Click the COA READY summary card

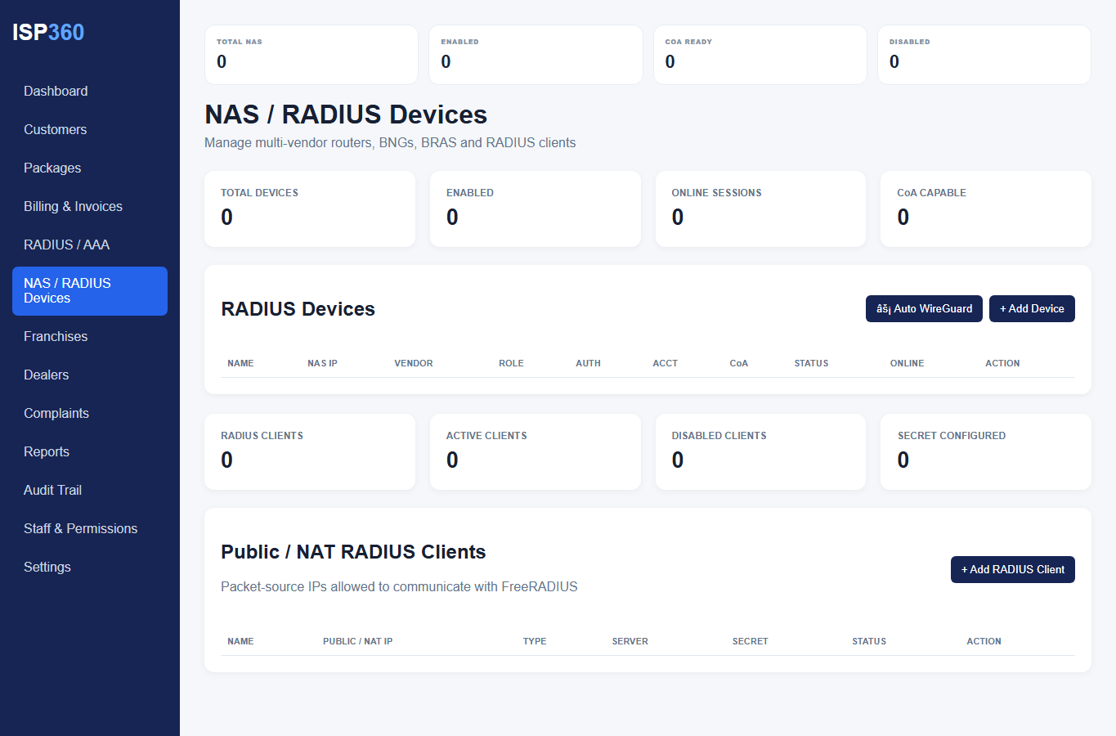pyautogui.click(x=760, y=55)
